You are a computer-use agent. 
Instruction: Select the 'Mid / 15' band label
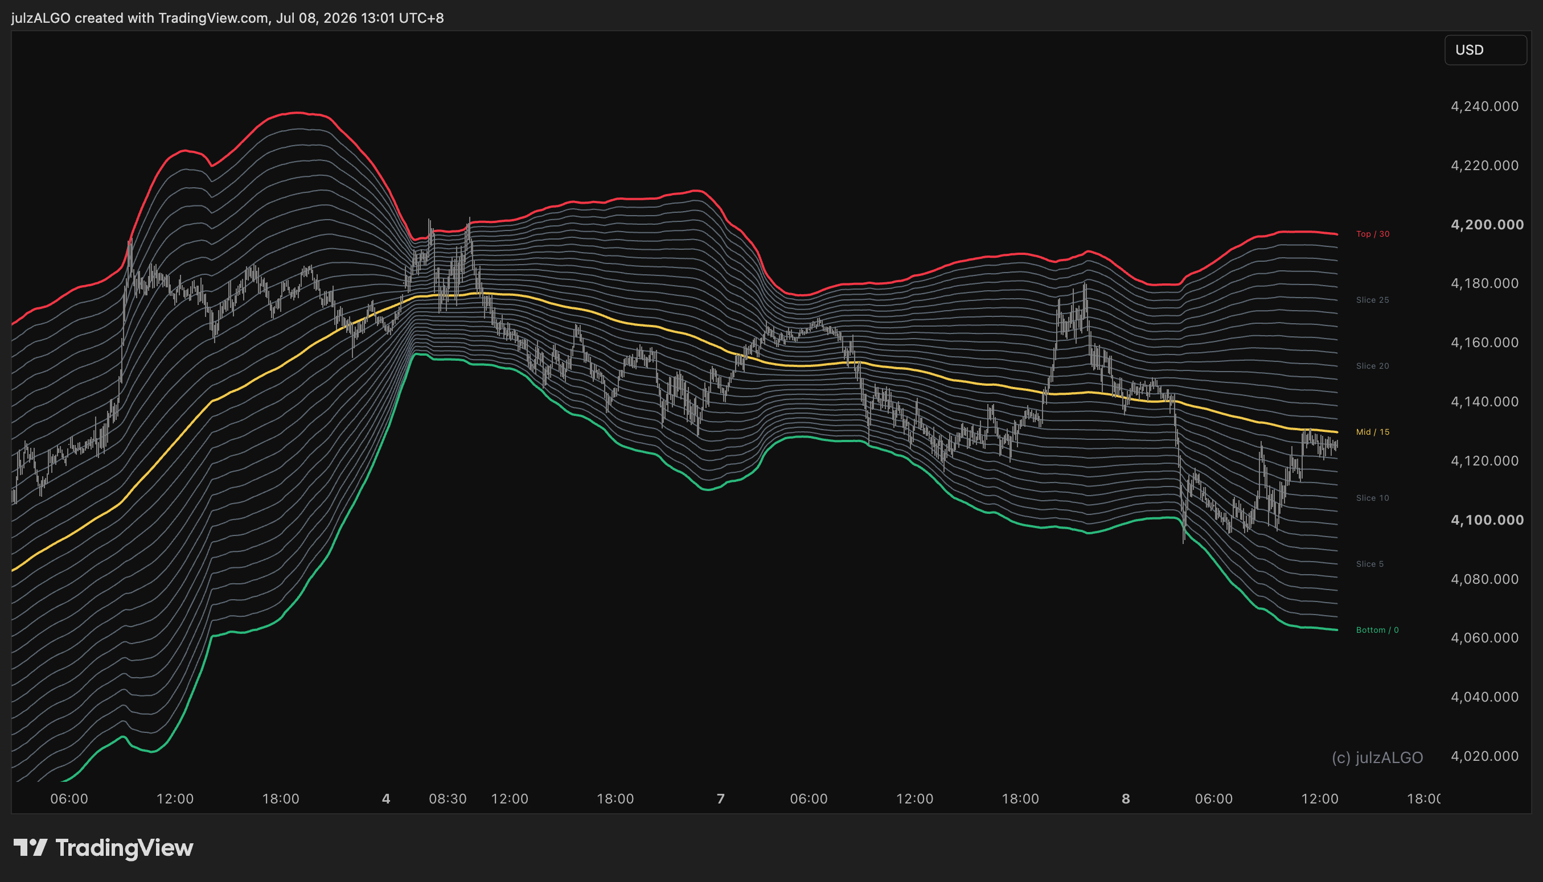(x=1373, y=432)
